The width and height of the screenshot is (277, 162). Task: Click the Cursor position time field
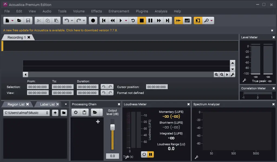157,87
